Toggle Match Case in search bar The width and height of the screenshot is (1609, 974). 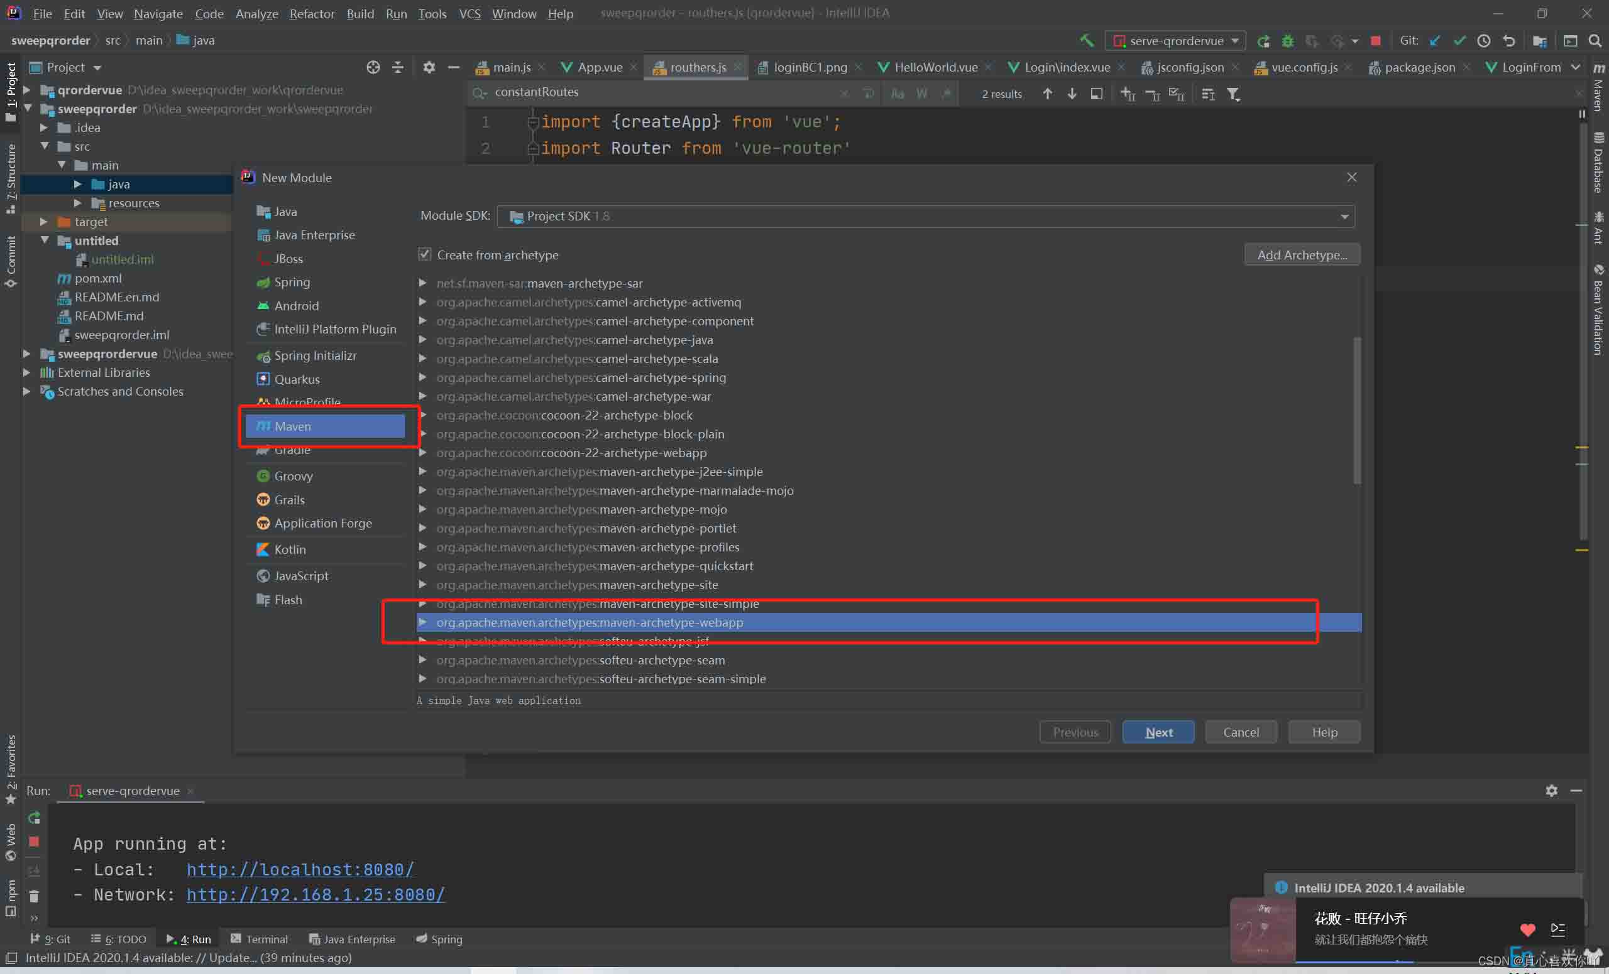coord(898,94)
